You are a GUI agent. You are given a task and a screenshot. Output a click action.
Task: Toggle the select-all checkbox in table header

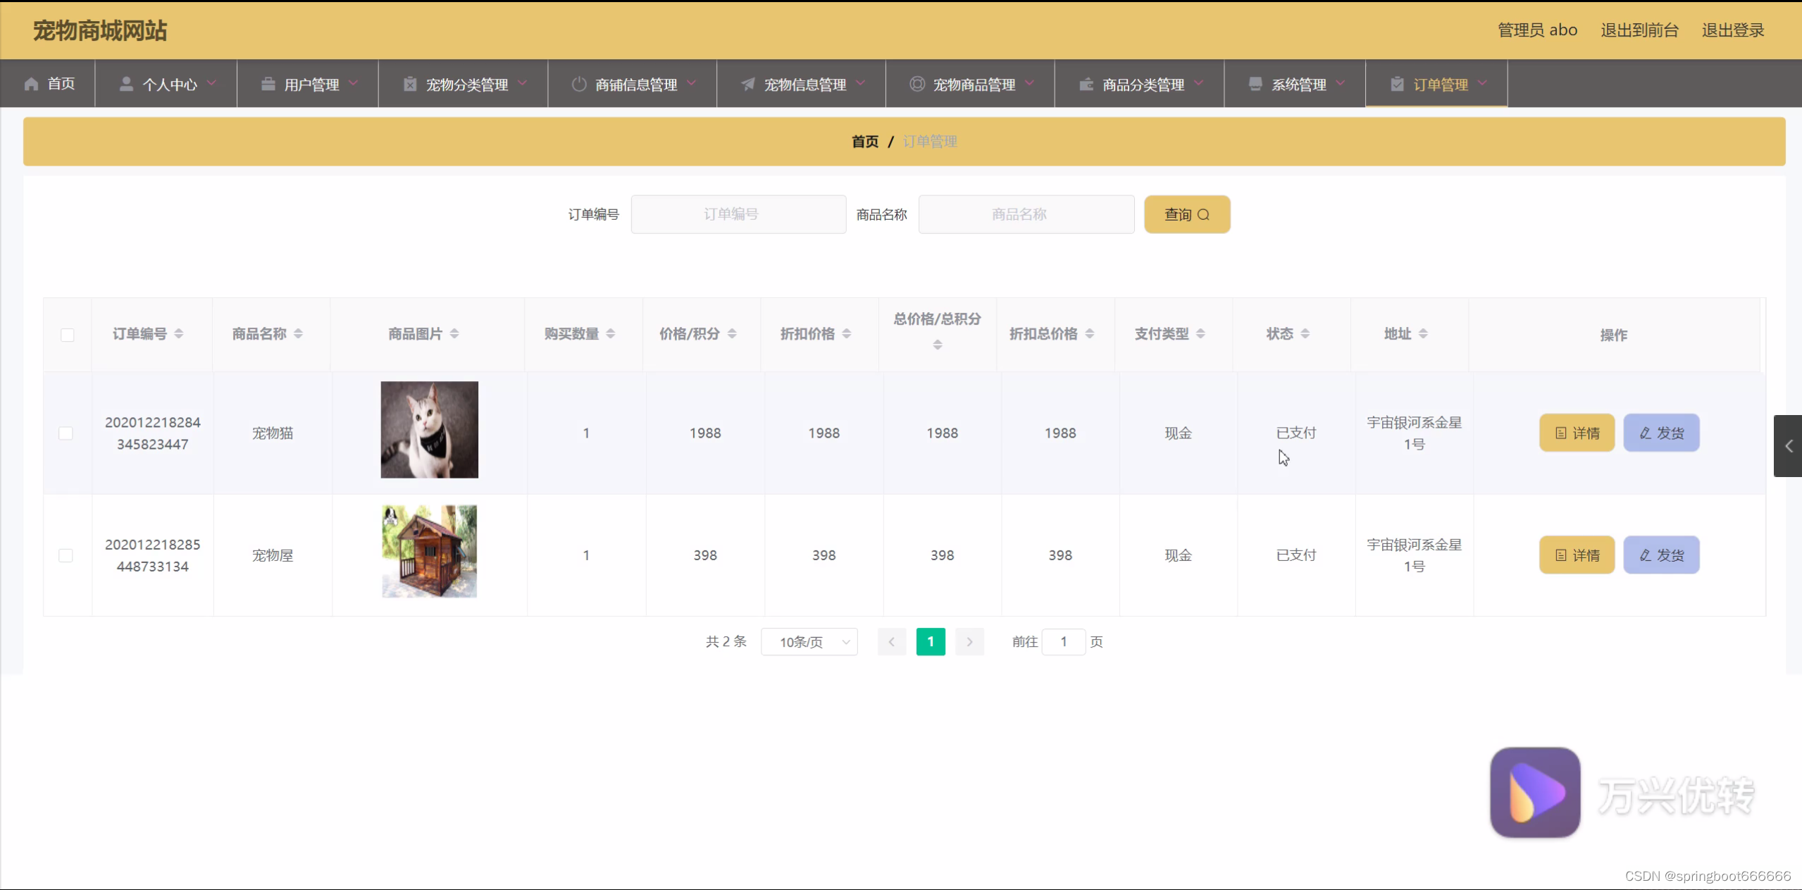point(68,335)
